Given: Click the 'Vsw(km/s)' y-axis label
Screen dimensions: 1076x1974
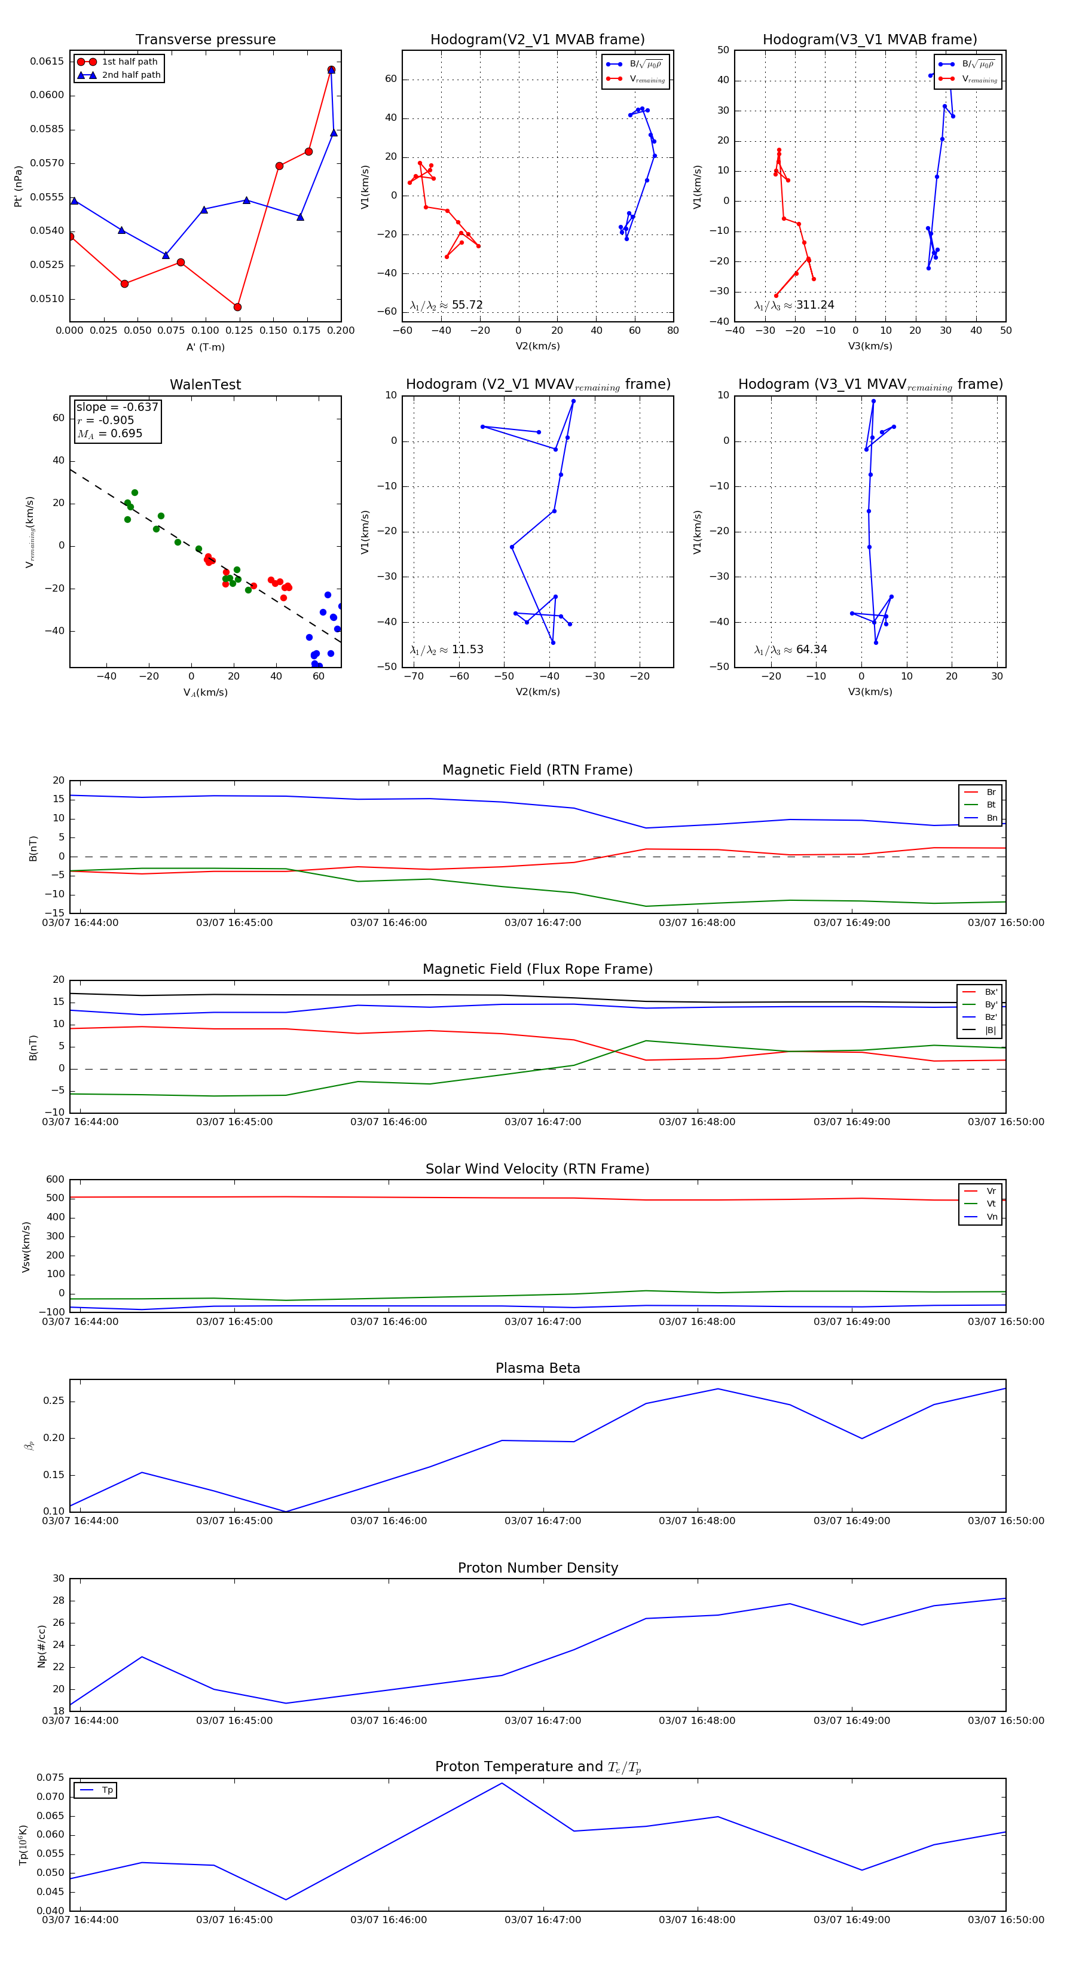Looking at the screenshot, I should [x=26, y=1247].
